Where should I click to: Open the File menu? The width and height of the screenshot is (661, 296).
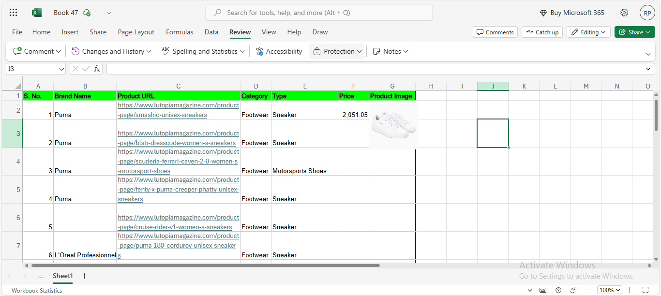click(17, 32)
